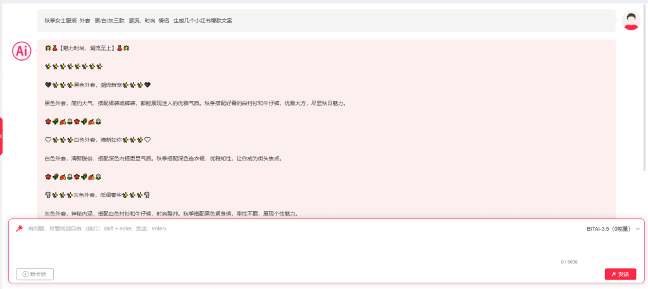Click the 0 / 5000 character counter

[569, 262]
